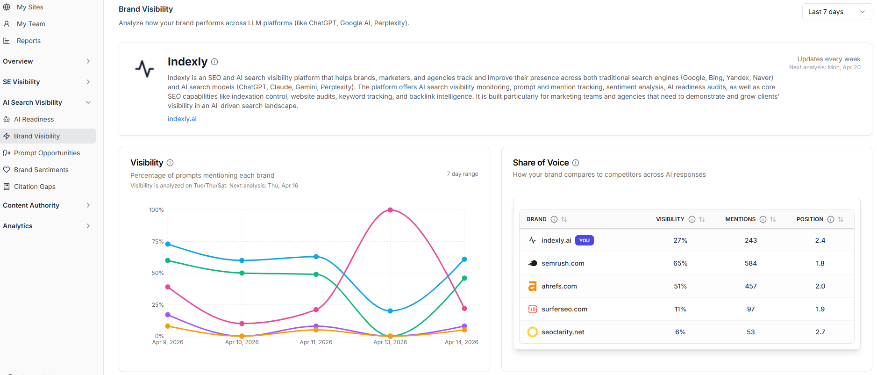
Task: Click the My Team person icon
Action: 7,24
